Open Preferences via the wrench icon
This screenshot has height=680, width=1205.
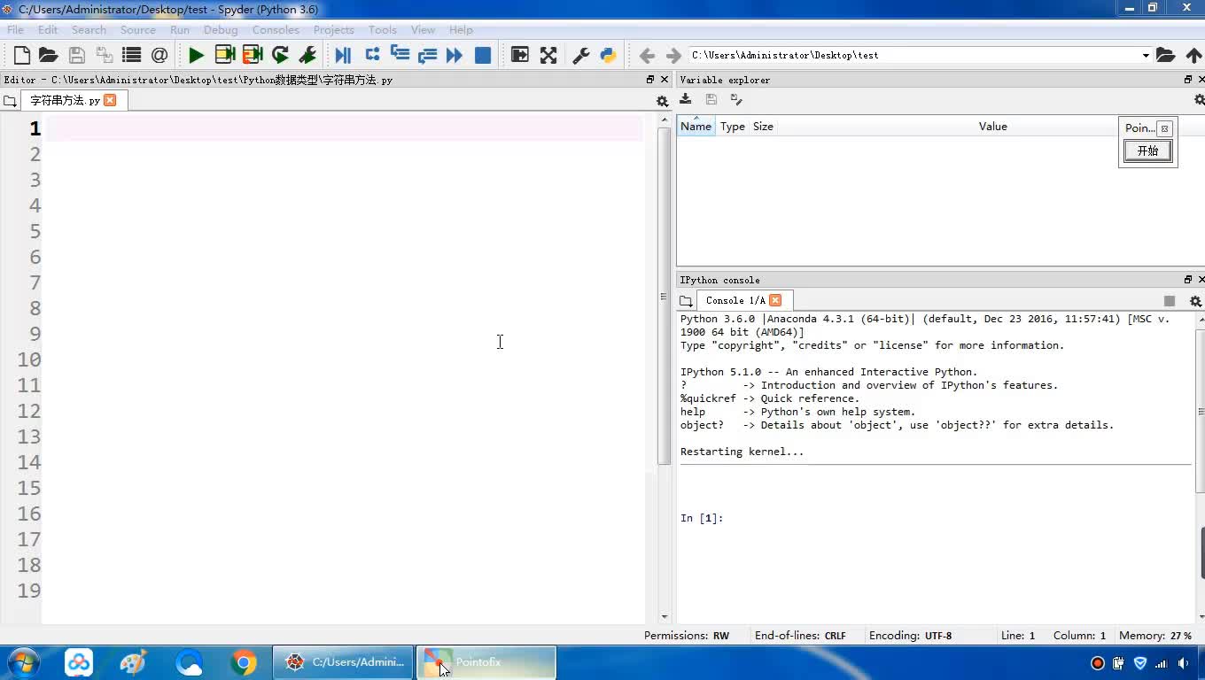point(581,55)
